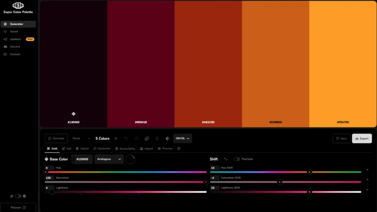The height and width of the screenshot is (212, 377).
Task: Open the Patreon link
Action: (x=18, y=208)
